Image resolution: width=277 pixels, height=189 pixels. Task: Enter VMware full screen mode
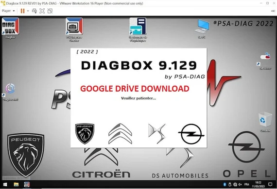pos(42,11)
